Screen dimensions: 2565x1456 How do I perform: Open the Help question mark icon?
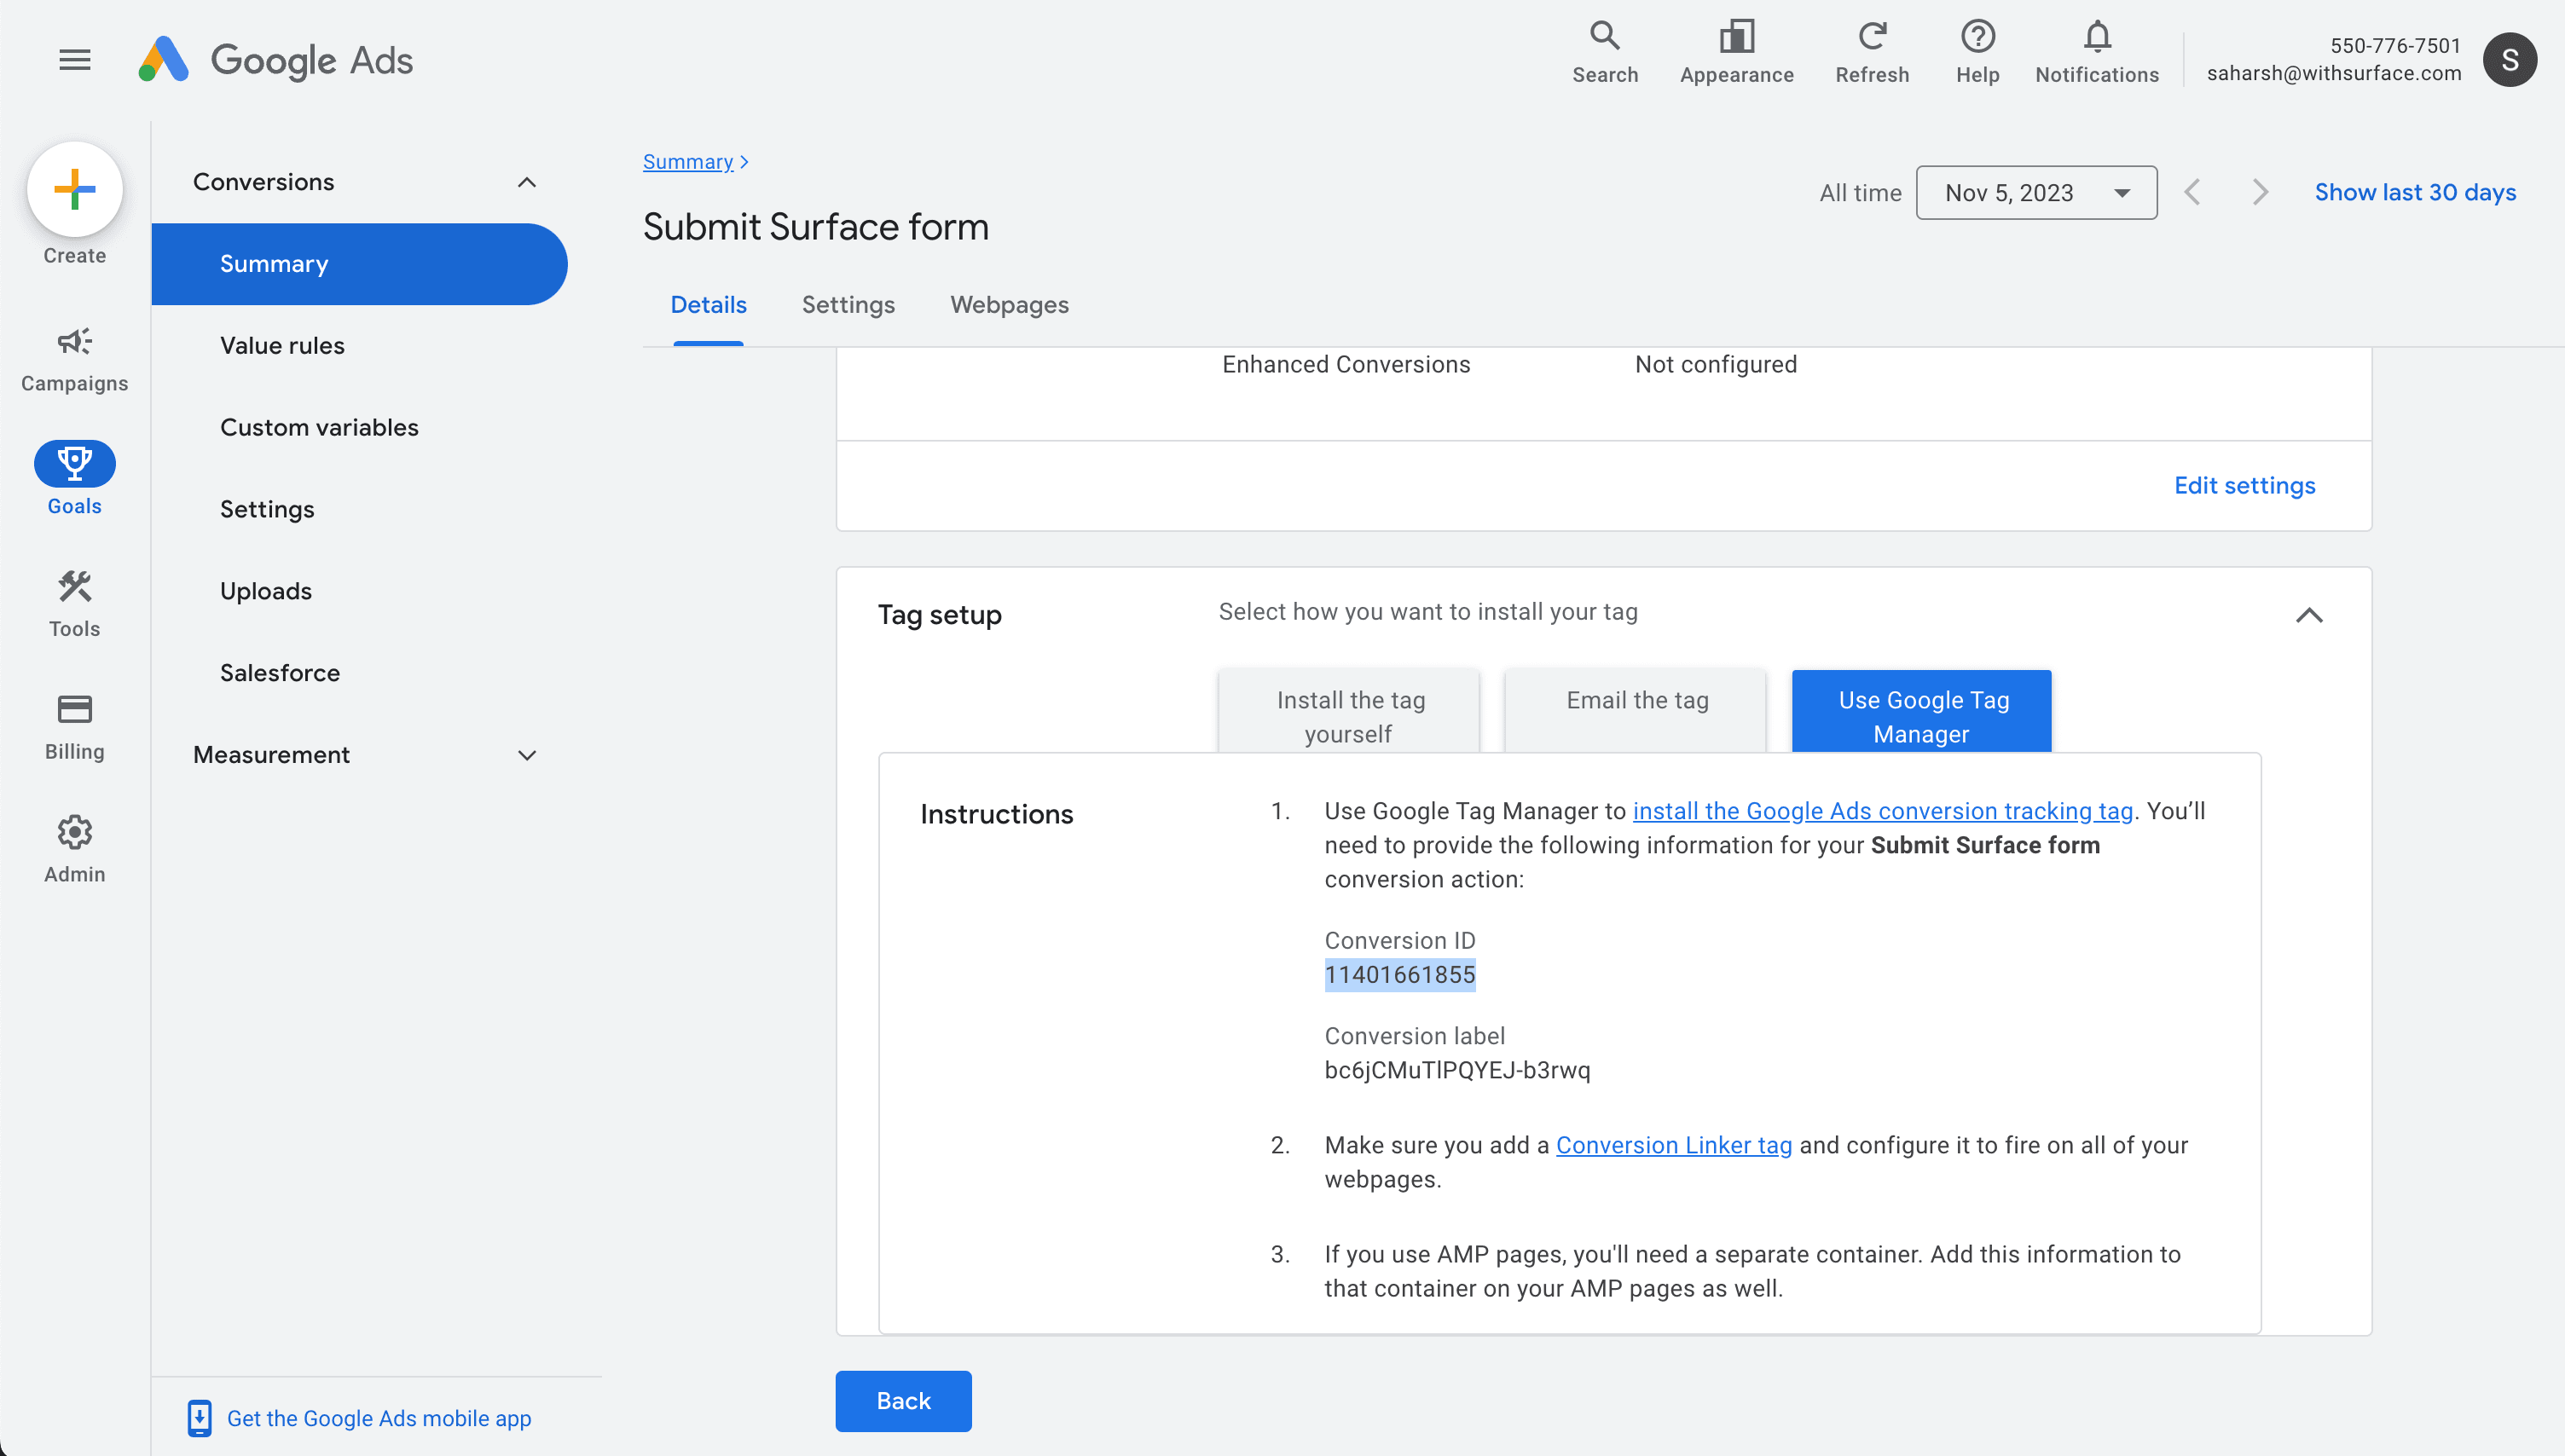[x=1977, y=36]
